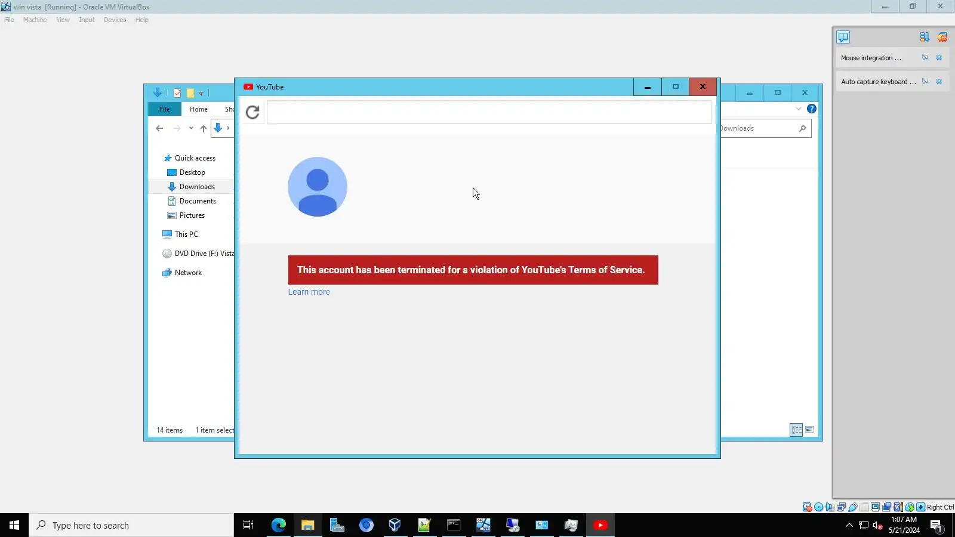The image size is (955, 537).
Task: Go forward in File Explorer navigation
Action: [x=177, y=128]
